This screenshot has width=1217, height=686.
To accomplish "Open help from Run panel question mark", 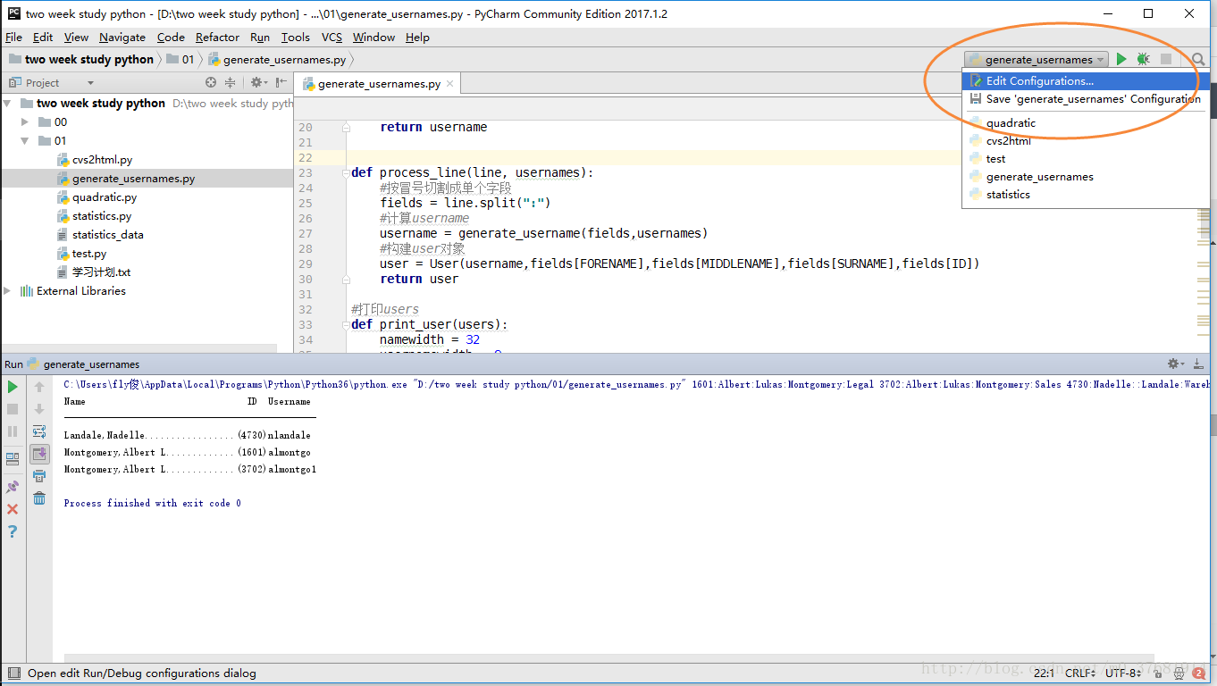I will pos(13,531).
